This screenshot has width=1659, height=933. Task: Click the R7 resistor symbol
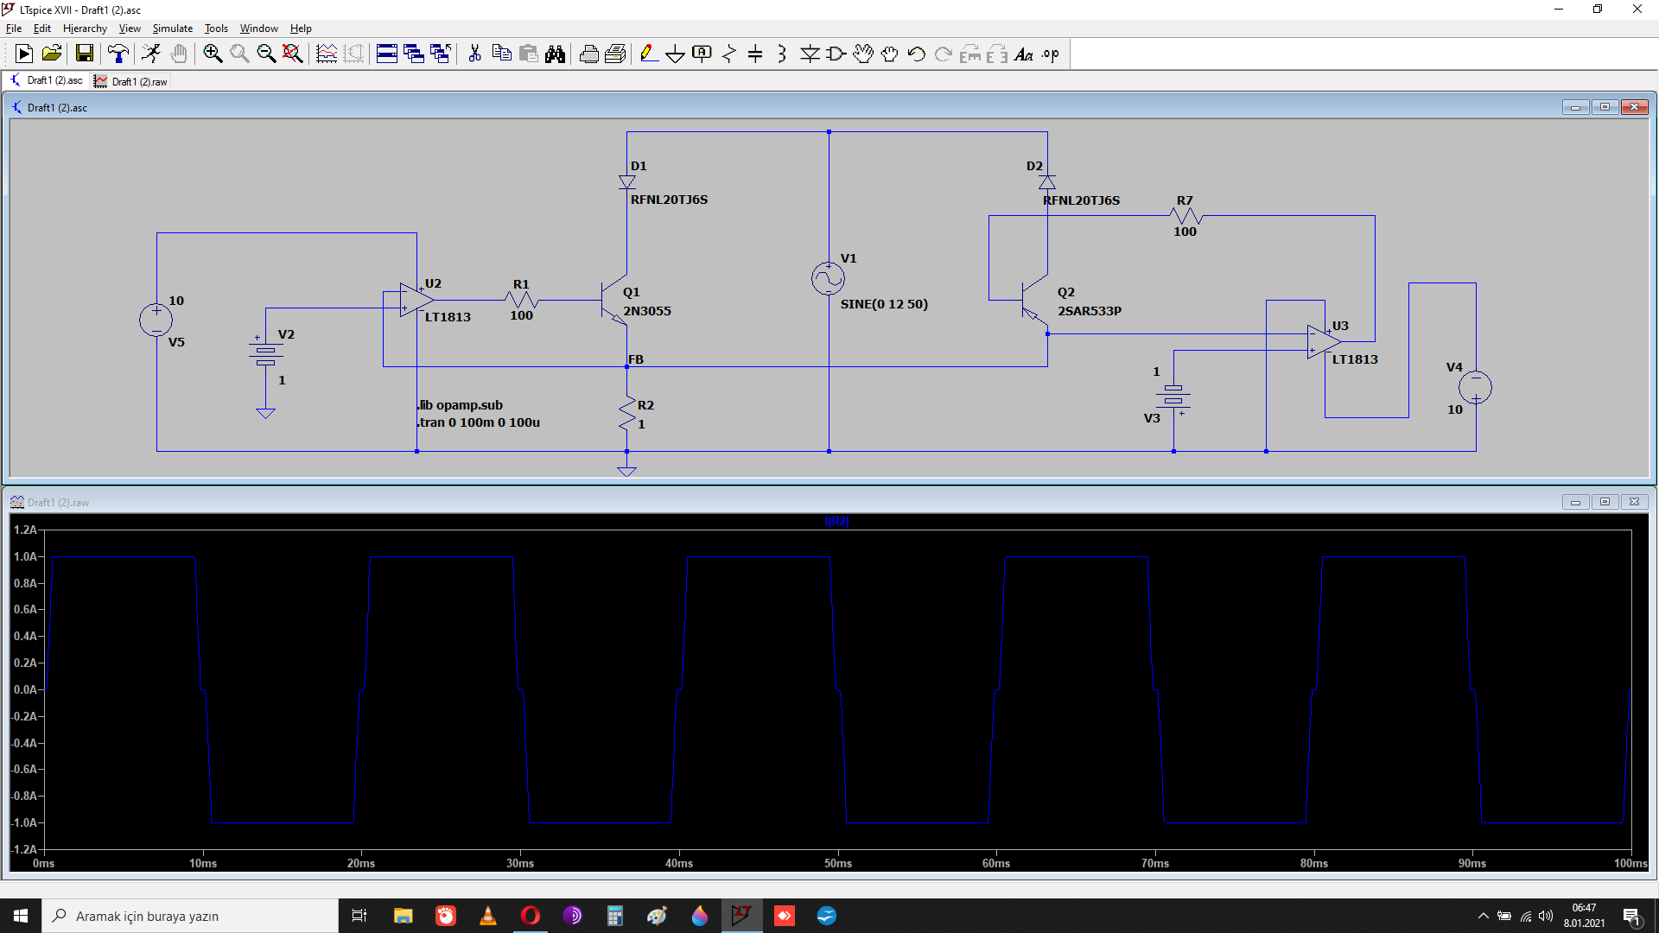[1185, 215]
